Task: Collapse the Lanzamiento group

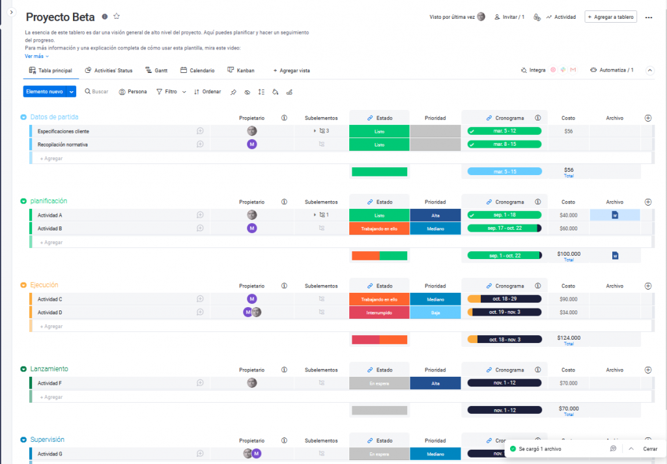Action: (23, 369)
